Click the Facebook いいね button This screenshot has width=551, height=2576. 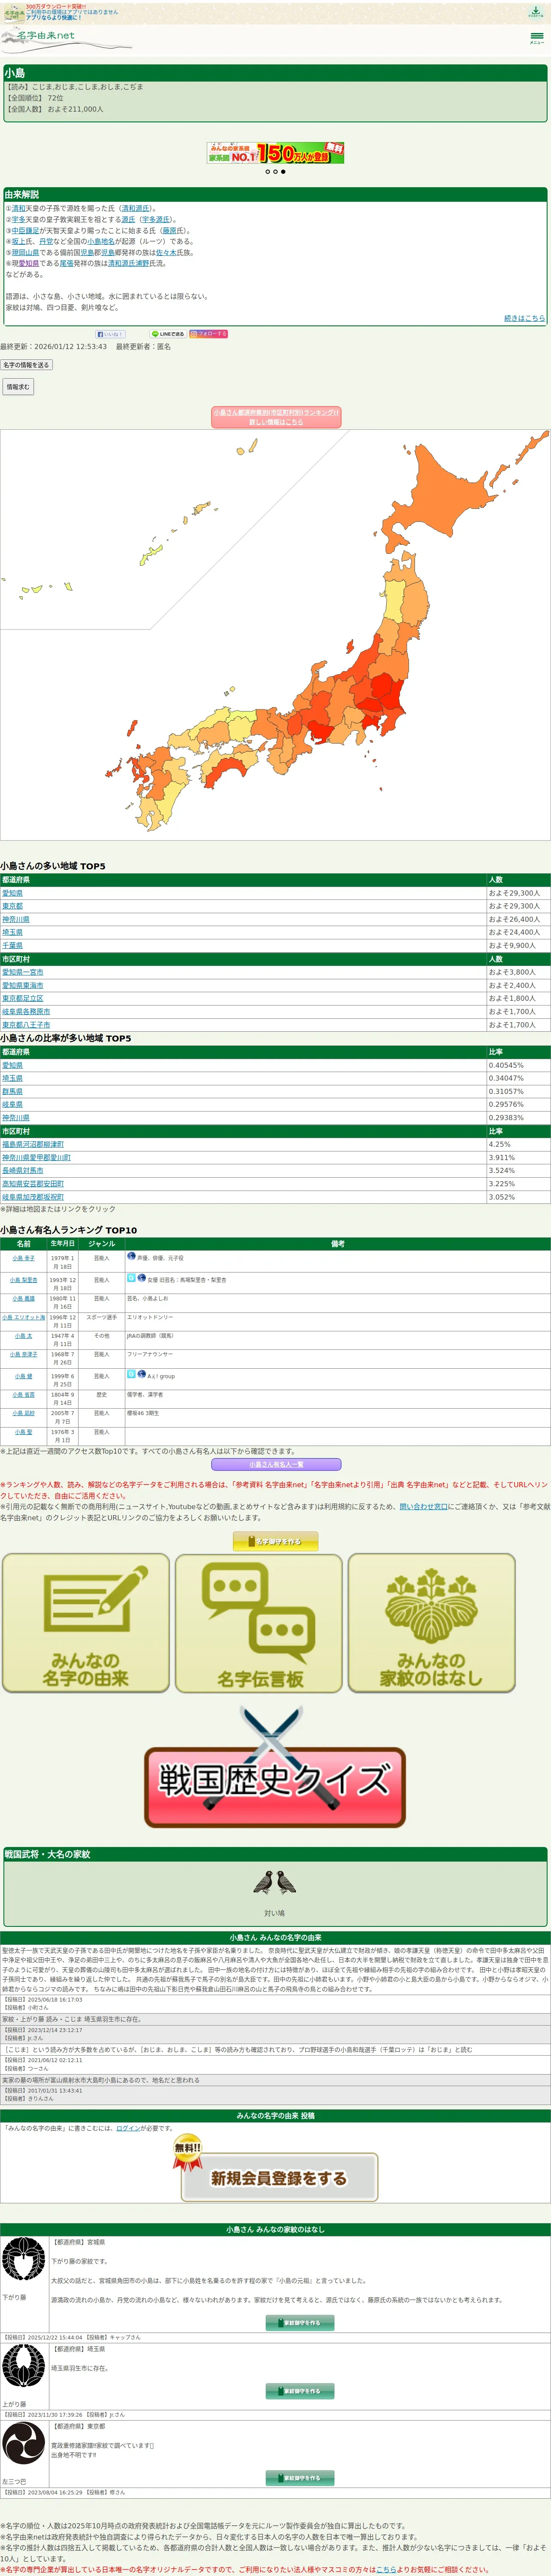pos(110,334)
